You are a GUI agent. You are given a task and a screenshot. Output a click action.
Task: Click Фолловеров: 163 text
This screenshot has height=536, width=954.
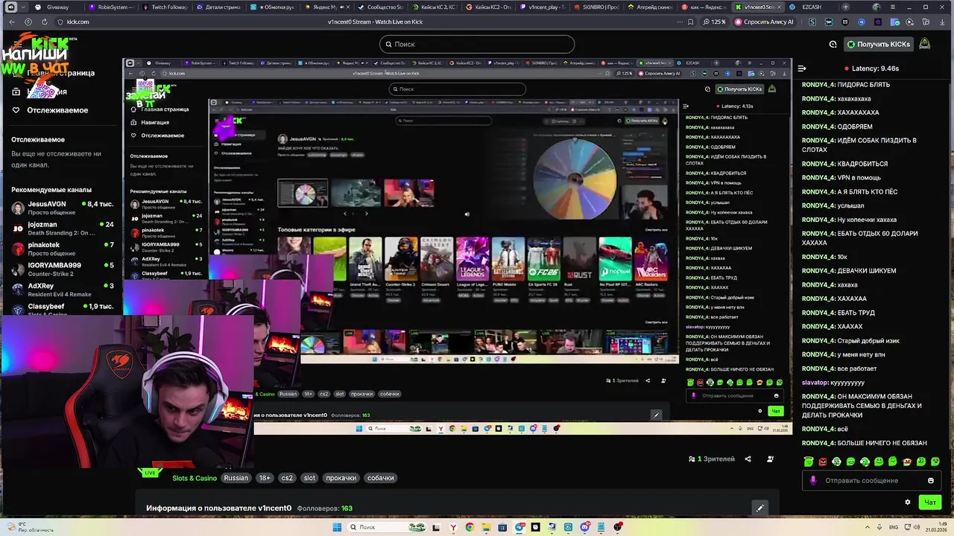[x=325, y=508]
